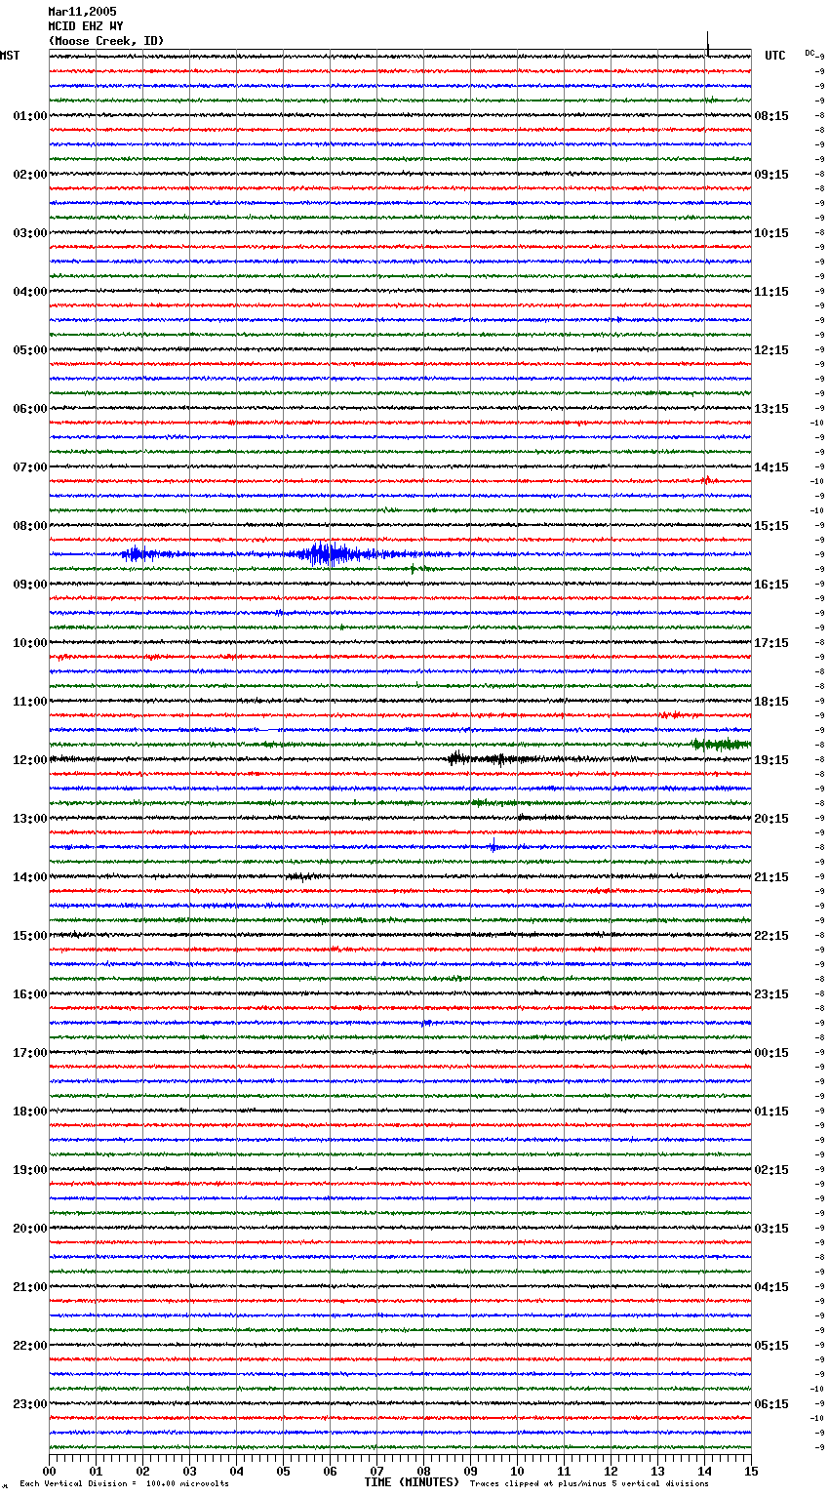Click the 15:15 UTC time label
This screenshot has width=829, height=1497.
coord(771,526)
